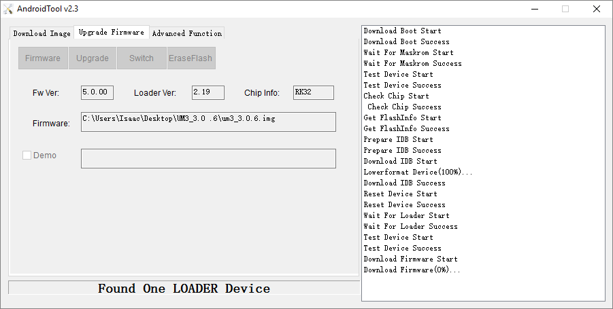Click the 'Firmware:' label beside the path field
Screen dimensions: 613x309
click(x=51, y=124)
